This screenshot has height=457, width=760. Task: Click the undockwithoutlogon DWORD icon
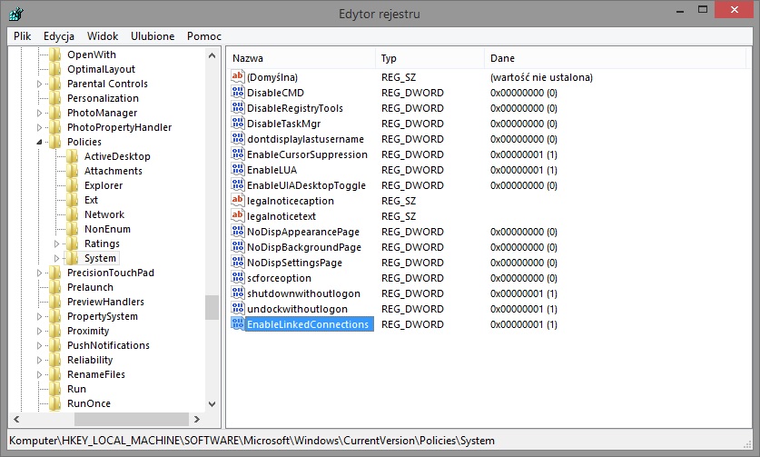(x=238, y=309)
